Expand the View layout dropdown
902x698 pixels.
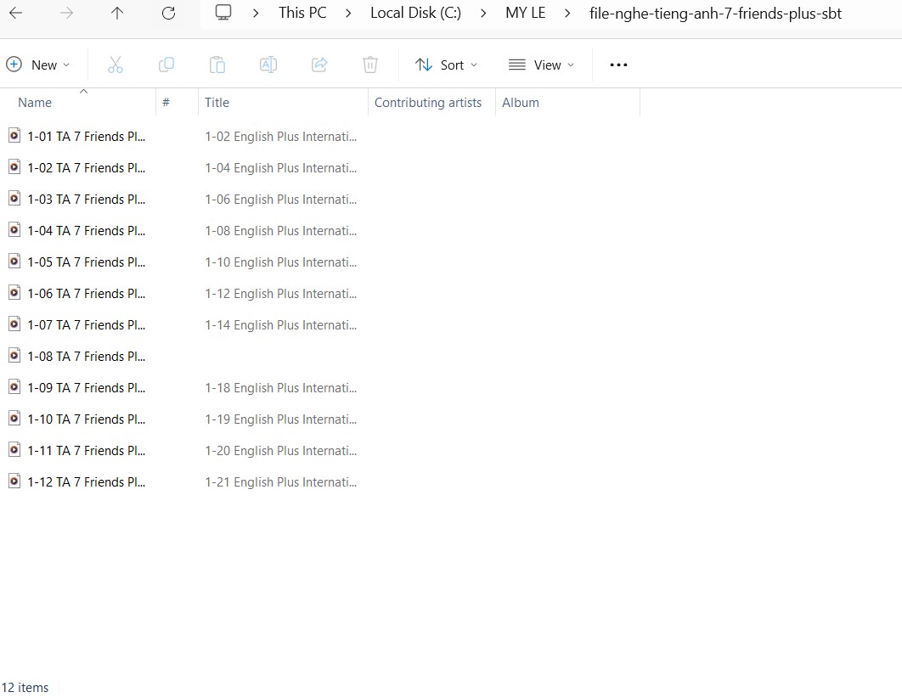[541, 65]
